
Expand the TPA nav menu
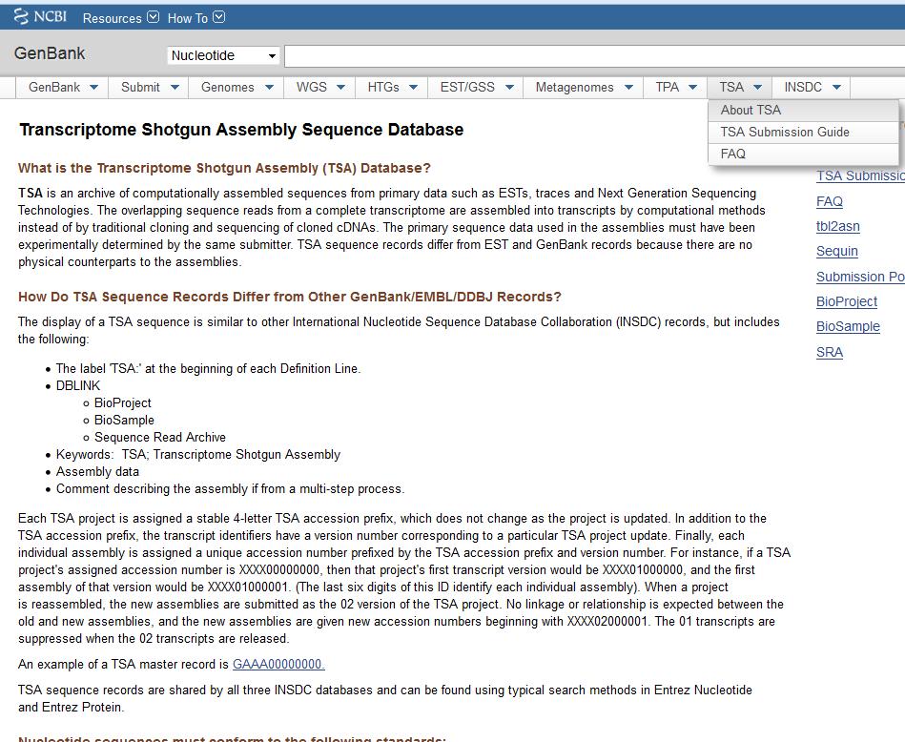(676, 87)
